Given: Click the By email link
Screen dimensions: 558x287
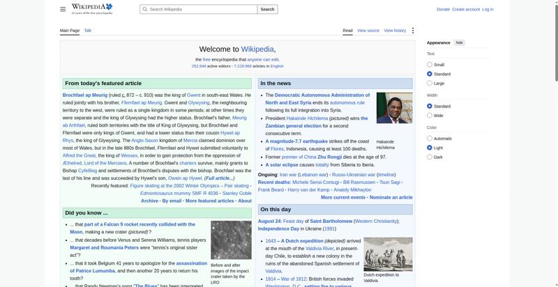Looking at the screenshot, I should click(x=172, y=201).
